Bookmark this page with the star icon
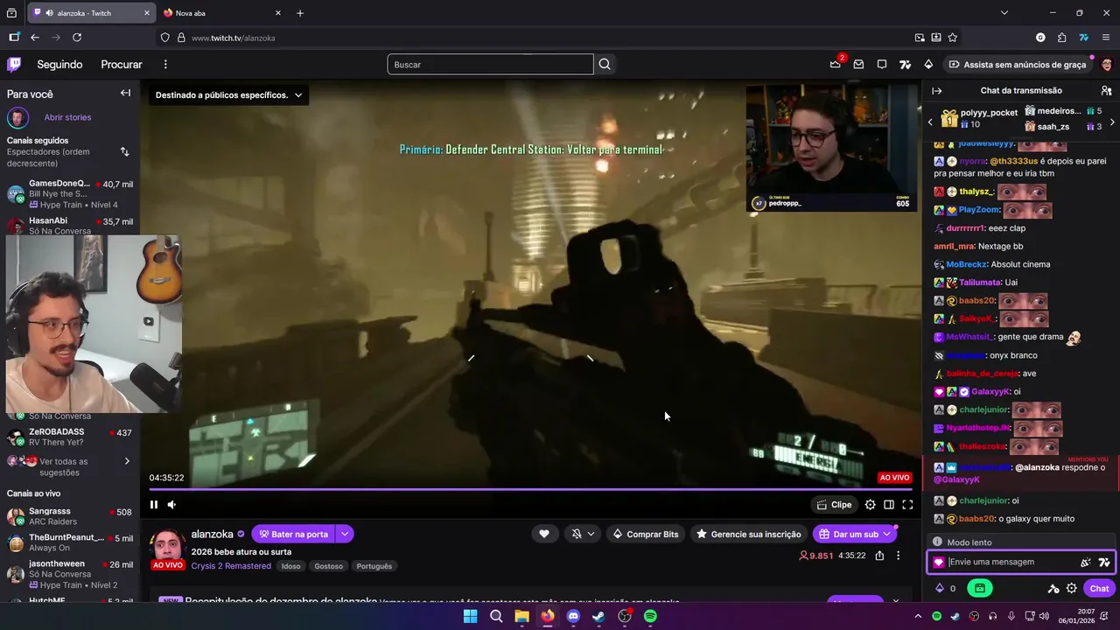Image resolution: width=1120 pixels, height=630 pixels. click(x=953, y=38)
